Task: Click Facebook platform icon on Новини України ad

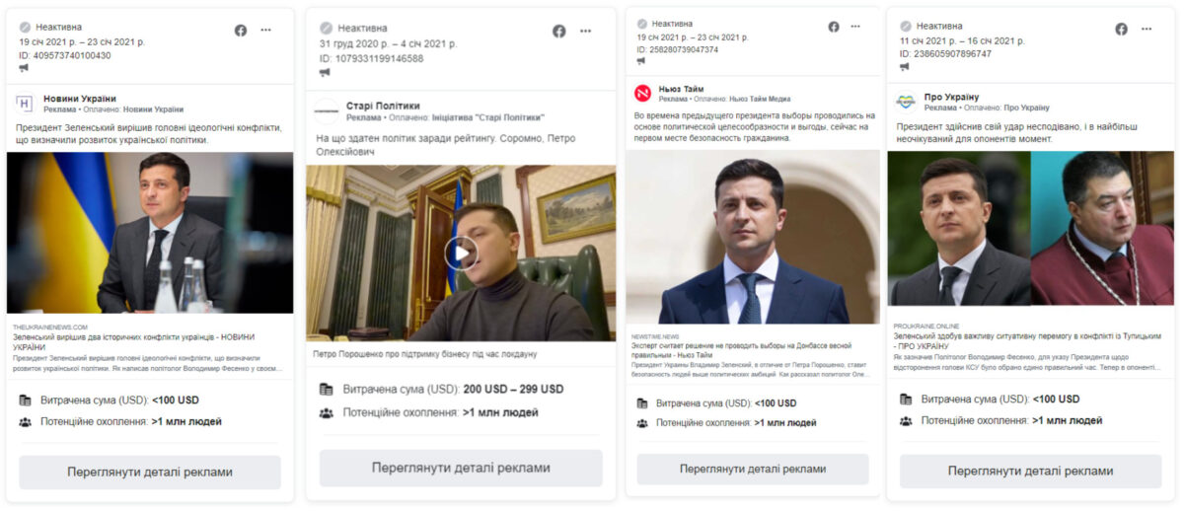Action: 241,31
